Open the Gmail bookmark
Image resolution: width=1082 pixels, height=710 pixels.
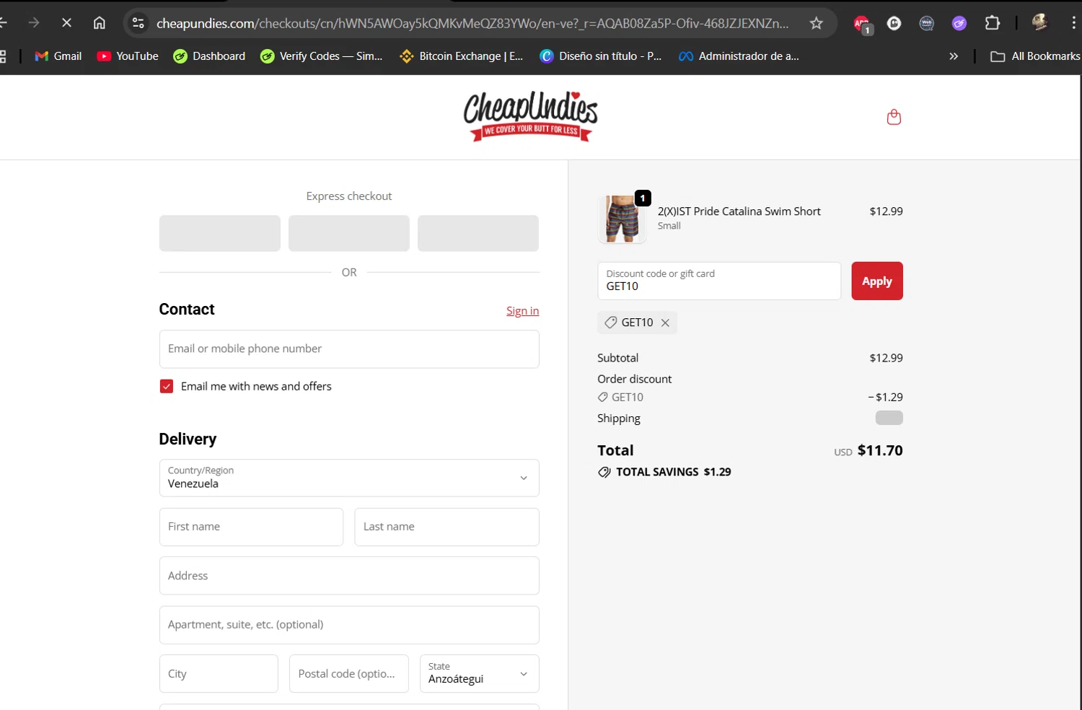pyautogui.click(x=58, y=56)
